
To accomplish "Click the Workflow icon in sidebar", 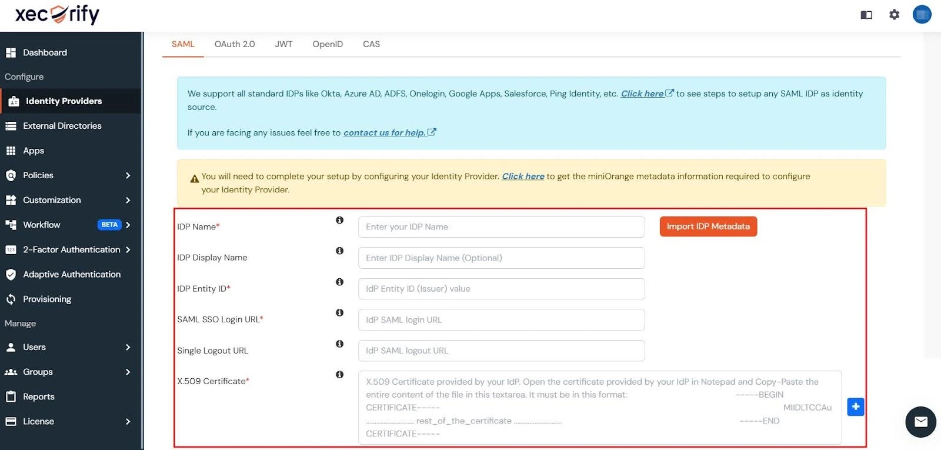I will pos(11,225).
